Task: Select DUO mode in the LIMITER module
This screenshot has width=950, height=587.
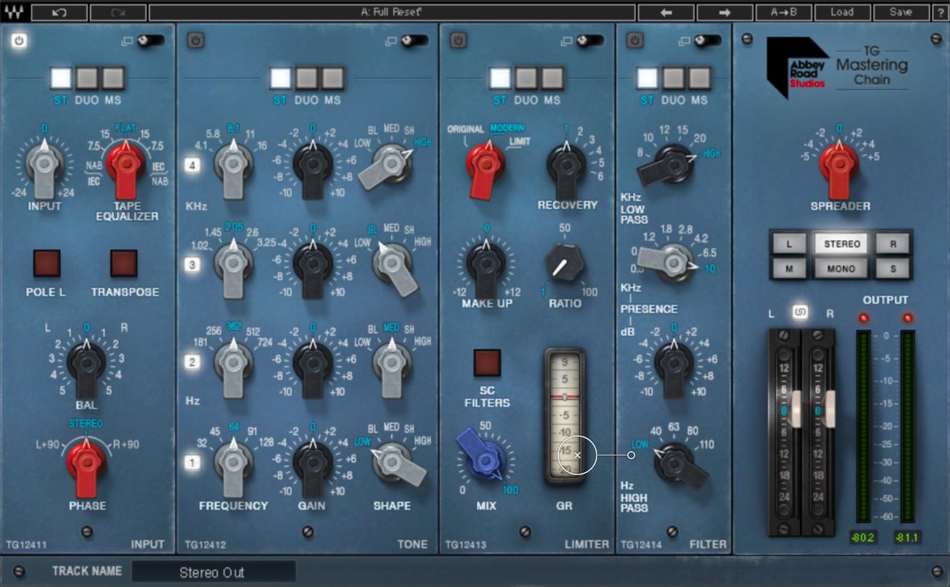Action: [526, 78]
